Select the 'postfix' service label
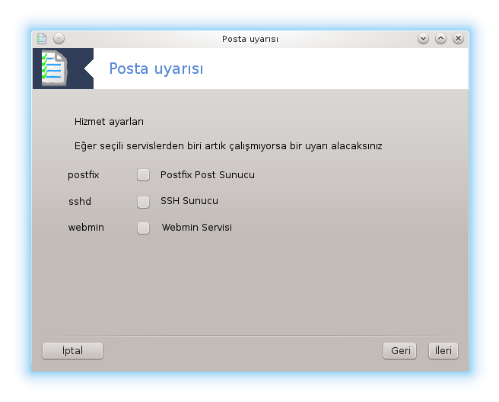Screen dimensions: 499x402 click(x=84, y=175)
